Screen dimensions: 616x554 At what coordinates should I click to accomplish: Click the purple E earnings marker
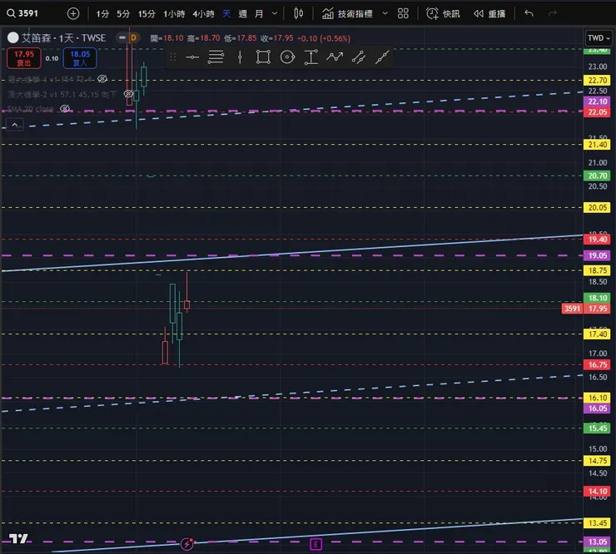pos(315,544)
